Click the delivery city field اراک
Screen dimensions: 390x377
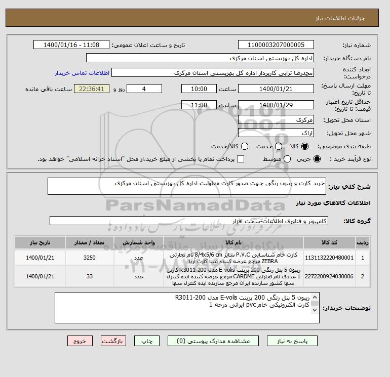point(276,133)
